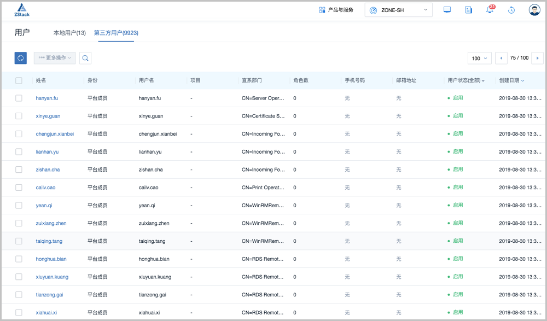Open the xinye.guan user link

48,116
